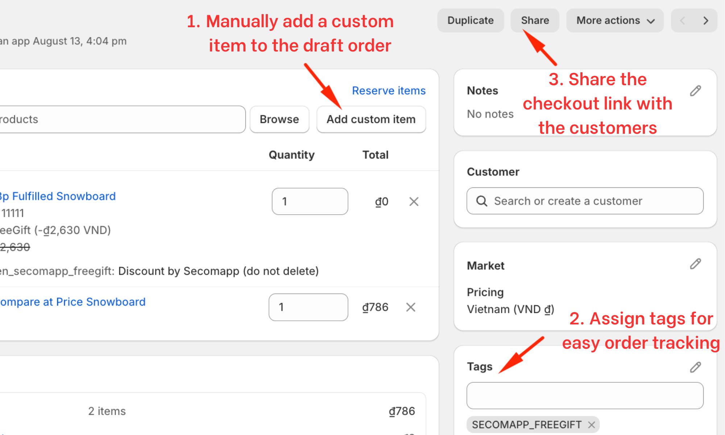Remove the SECOMAPP_FREEGIFT tag
Image resolution: width=725 pixels, height=435 pixels.
[592, 424]
